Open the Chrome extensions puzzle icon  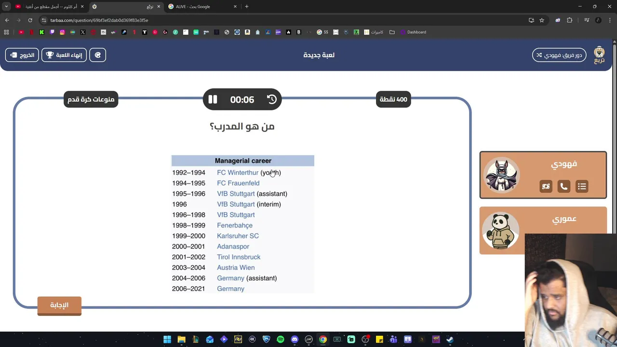click(x=570, y=20)
